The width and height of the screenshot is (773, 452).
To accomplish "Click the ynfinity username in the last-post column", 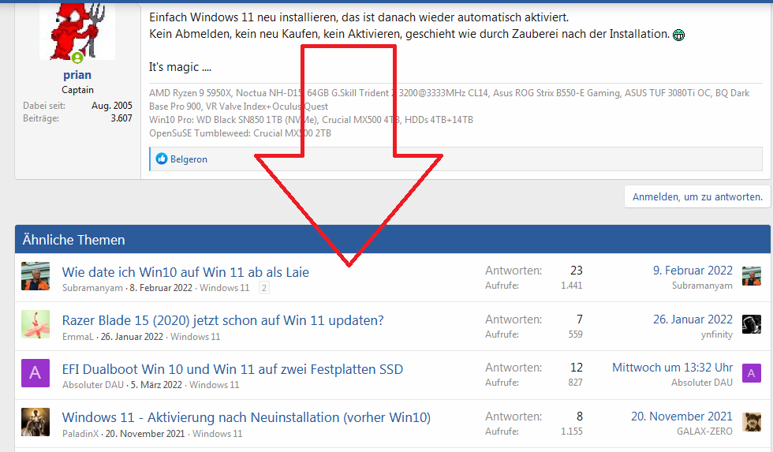I will [717, 334].
